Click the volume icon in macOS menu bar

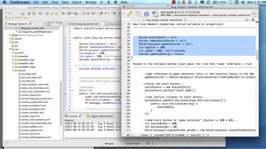tap(243, 2)
